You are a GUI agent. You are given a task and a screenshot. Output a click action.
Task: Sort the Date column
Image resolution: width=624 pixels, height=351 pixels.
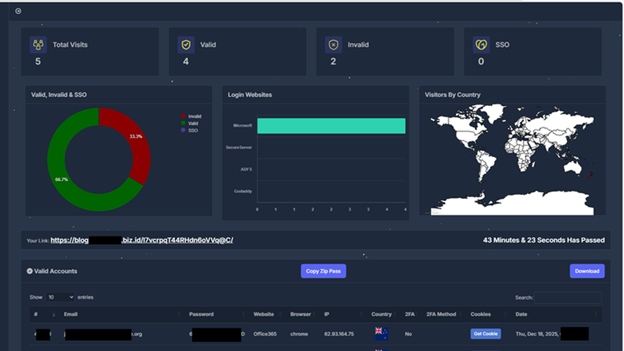(521, 314)
